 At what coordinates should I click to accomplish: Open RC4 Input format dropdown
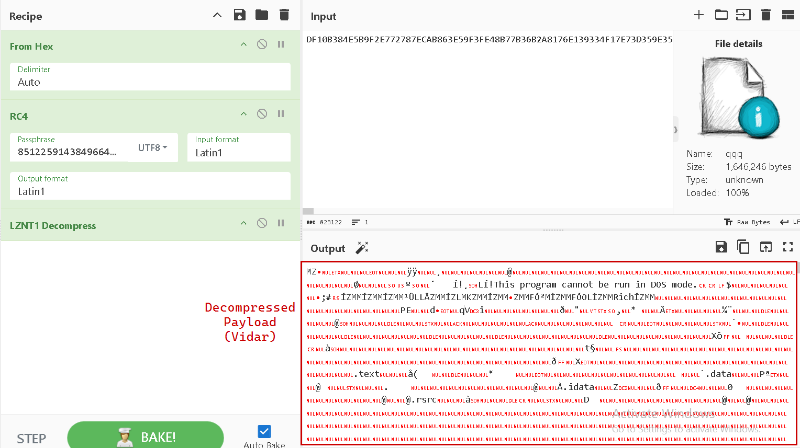coord(239,152)
